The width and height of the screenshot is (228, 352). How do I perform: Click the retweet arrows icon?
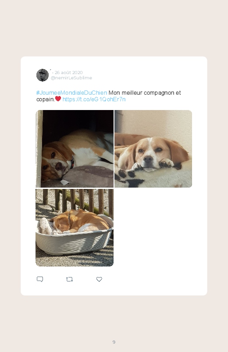(x=69, y=279)
